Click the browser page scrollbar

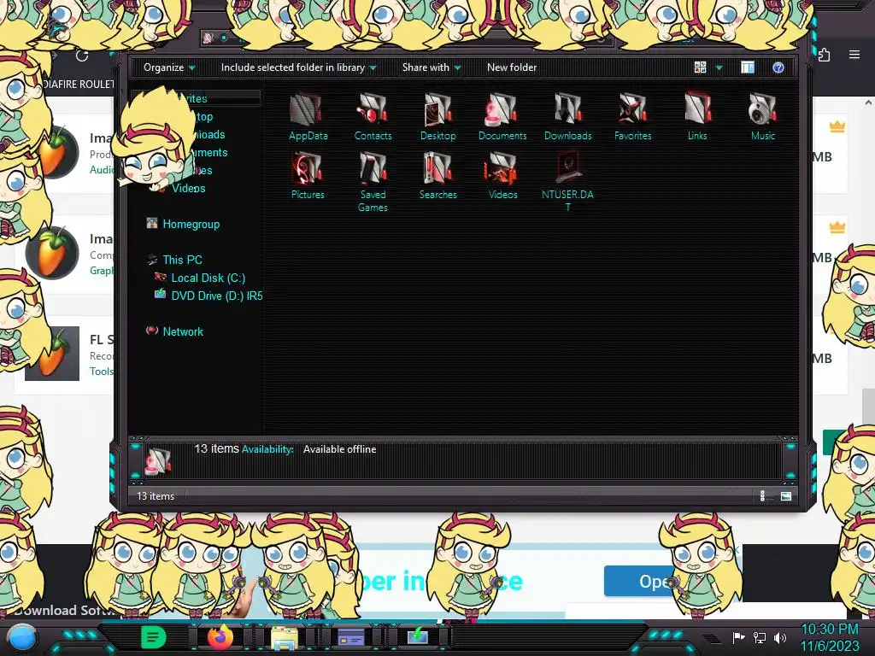pyautogui.click(x=868, y=407)
